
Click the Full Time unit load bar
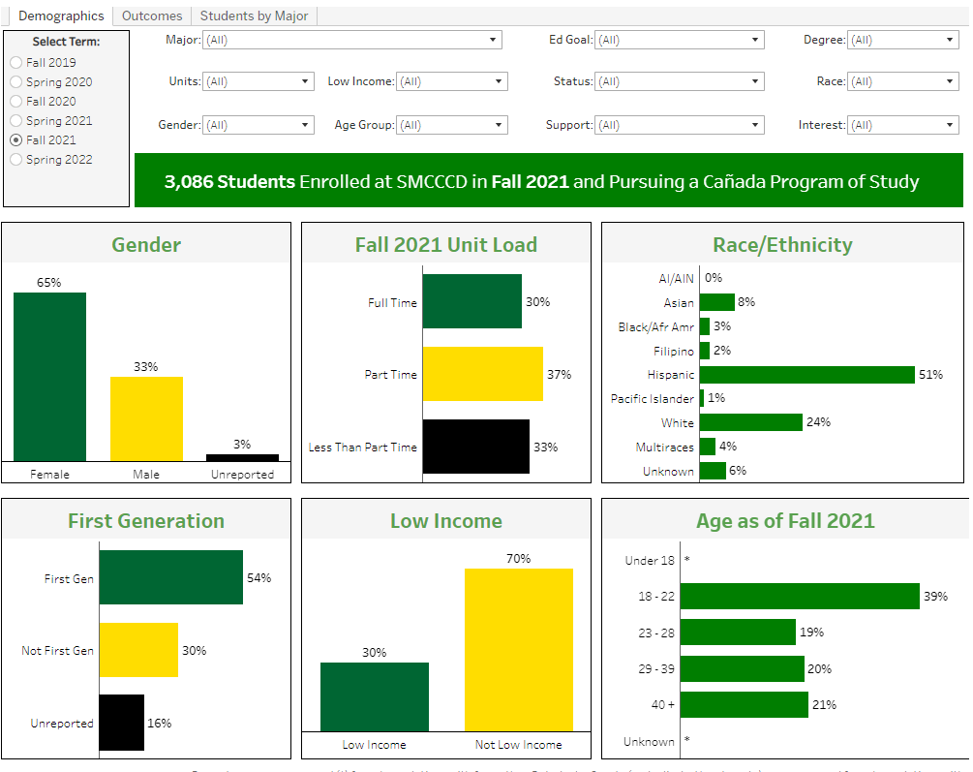[472, 301]
